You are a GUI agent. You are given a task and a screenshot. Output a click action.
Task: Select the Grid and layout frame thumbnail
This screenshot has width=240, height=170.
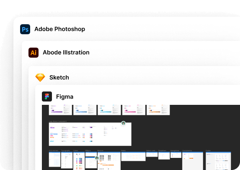pyautogui.click(x=54, y=159)
